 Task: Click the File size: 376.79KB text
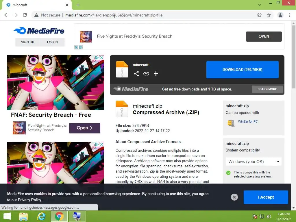[x=132, y=125]
